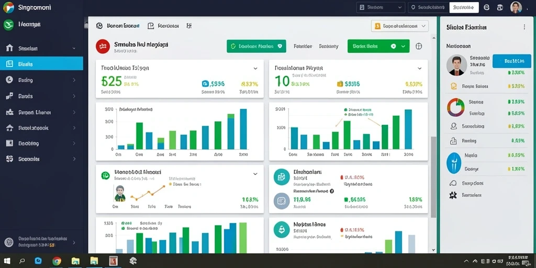Open the three-dot menu in the right panel

pos(524,27)
